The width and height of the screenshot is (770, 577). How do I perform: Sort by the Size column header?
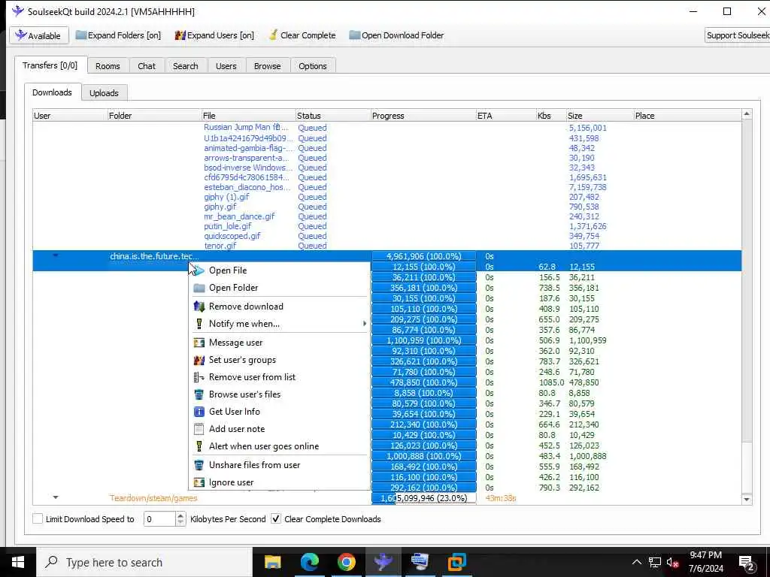coord(599,116)
